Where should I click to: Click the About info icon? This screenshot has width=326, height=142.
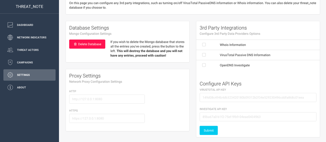click(10, 87)
